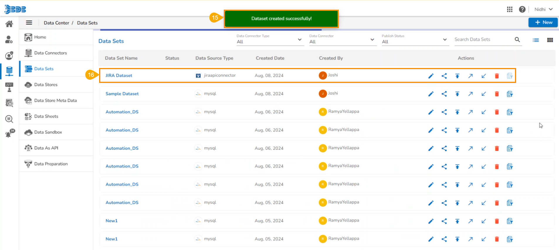Switch to grid card view layout
The width and height of the screenshot is (559, 250).
coord(550,40)
